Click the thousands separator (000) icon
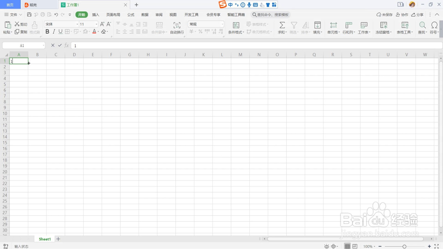This screenshot has height=249, width=443. pyautogui.click(x=207, y=32)
